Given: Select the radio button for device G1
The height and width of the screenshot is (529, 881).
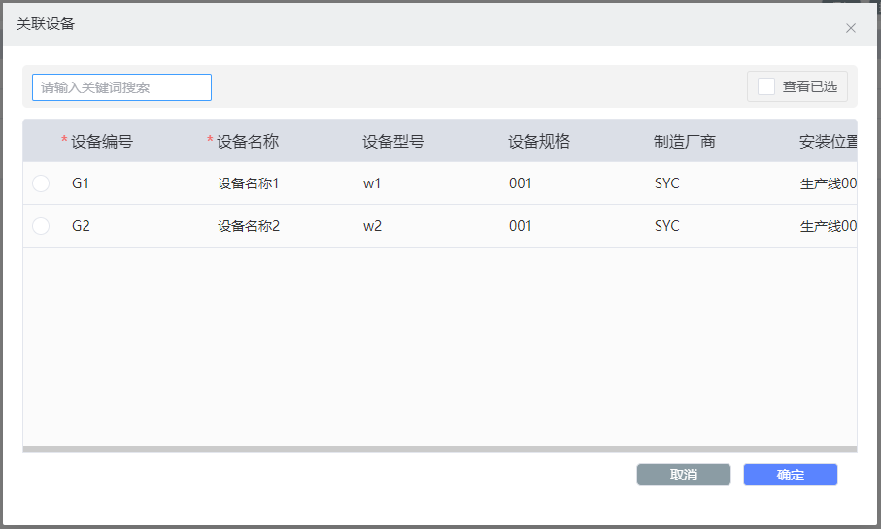Looking at the screenshot, I should click(41, 183).
